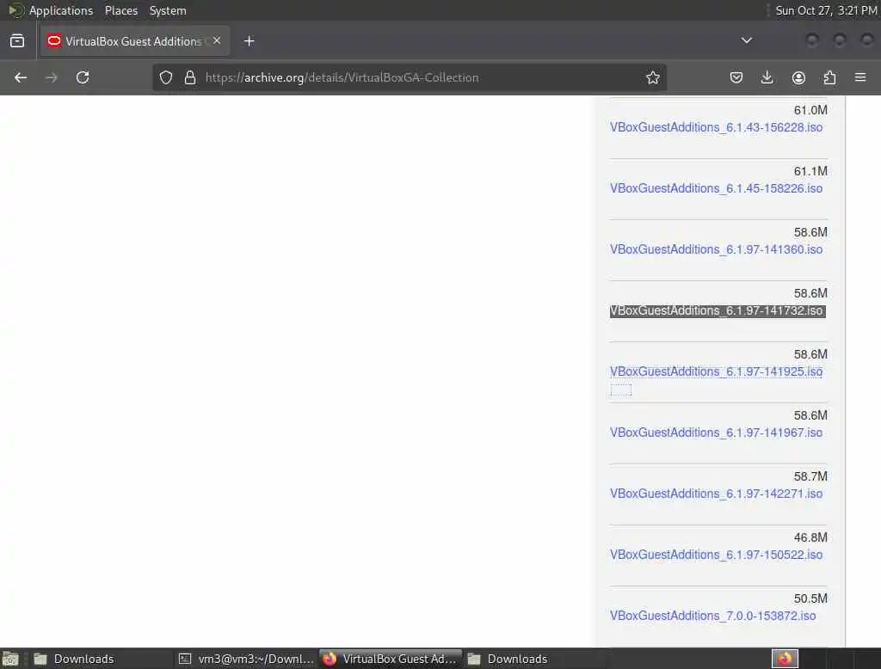The height and width of the screenshot is (669, 881).
Task: Open the Firefox downloads panel
Action: [x=767, y=77]
